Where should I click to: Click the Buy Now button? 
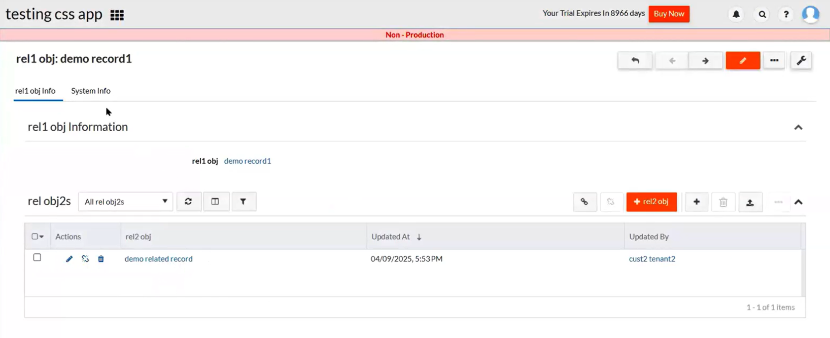coord(669,14)
